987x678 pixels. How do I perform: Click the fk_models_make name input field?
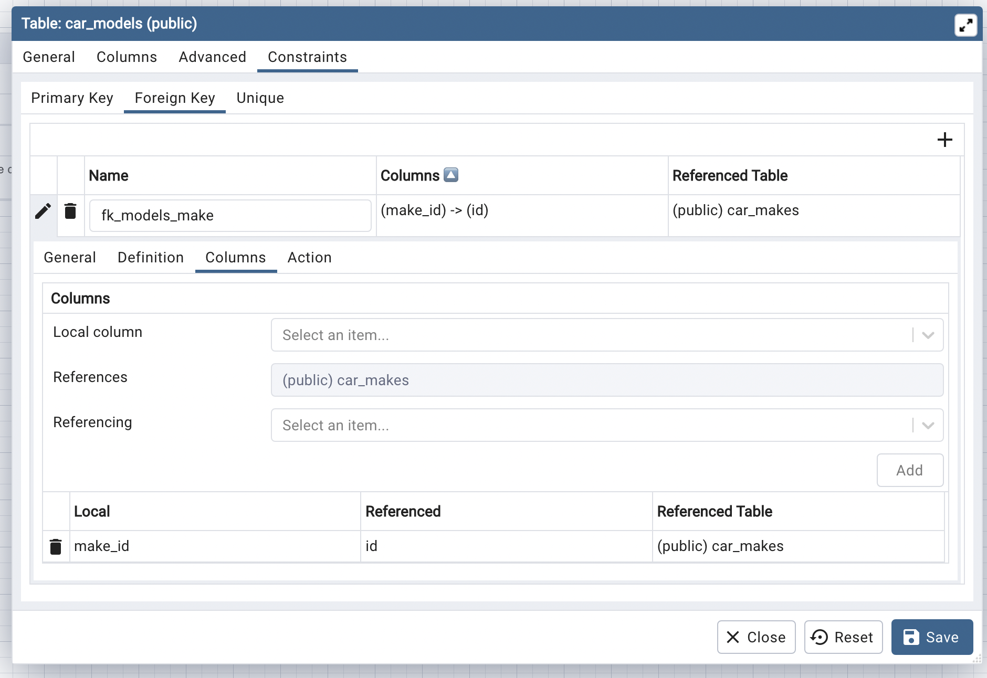coord(230,216)
